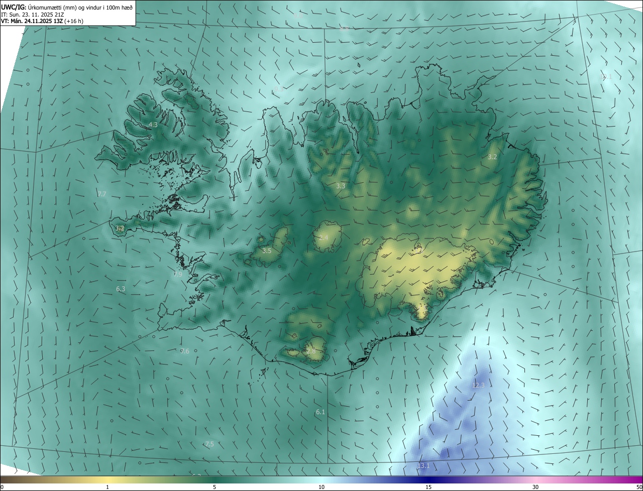Click the 7.5 value in the southwest ocean
The width and height of the screenshot is (643, 491).
[x=209, y=444]
